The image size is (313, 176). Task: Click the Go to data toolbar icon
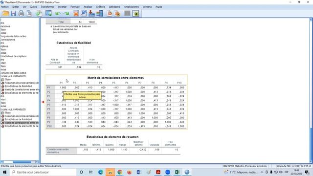click(x=76, y=13)
